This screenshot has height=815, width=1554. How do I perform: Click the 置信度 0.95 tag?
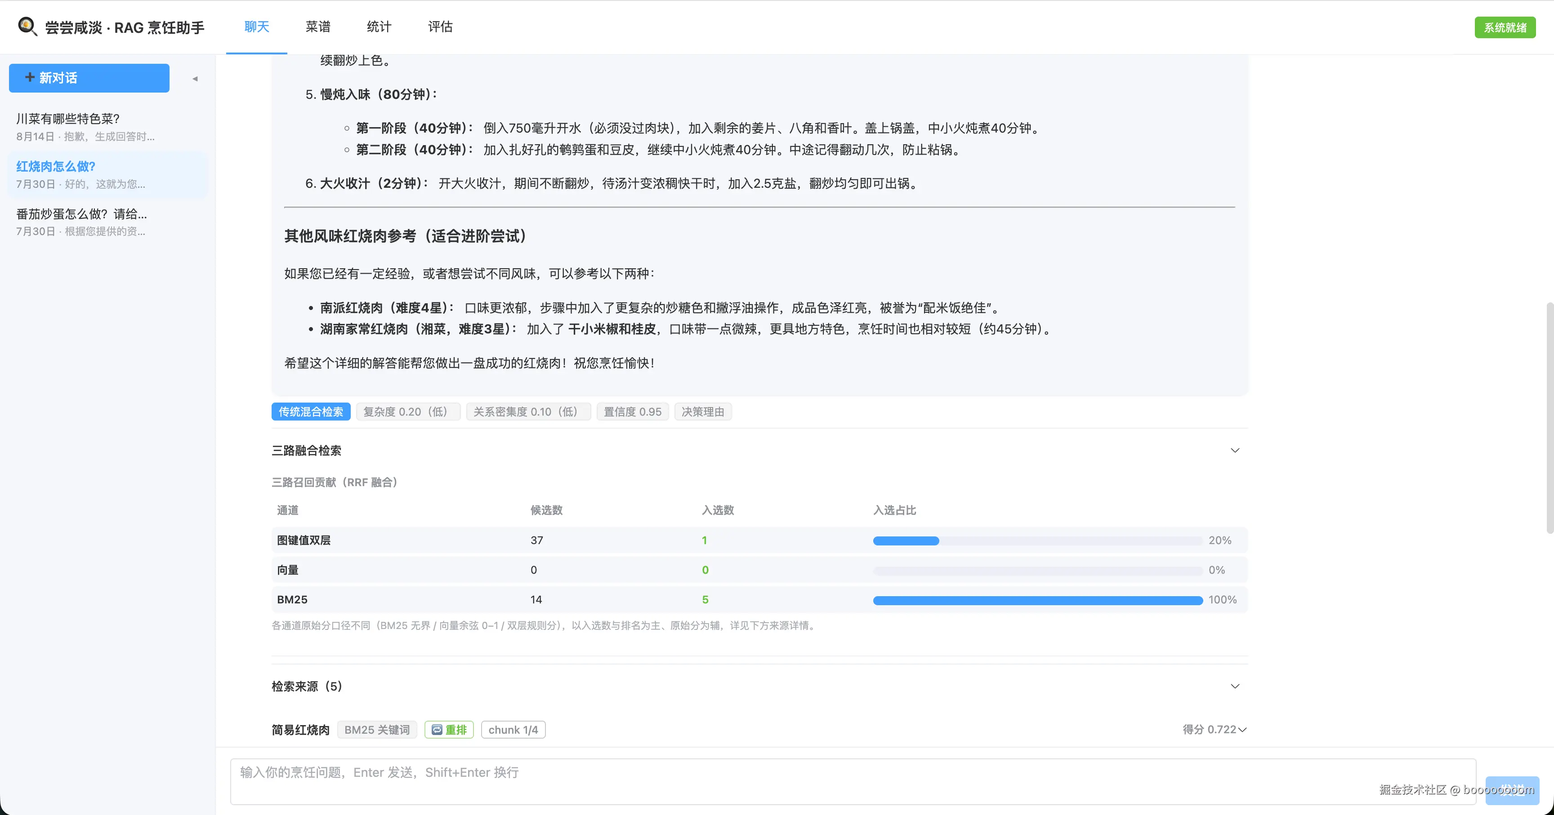[633, 412]
